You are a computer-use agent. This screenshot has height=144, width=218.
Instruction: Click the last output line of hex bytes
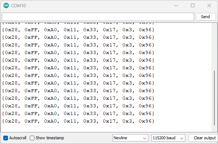point(78,121)
